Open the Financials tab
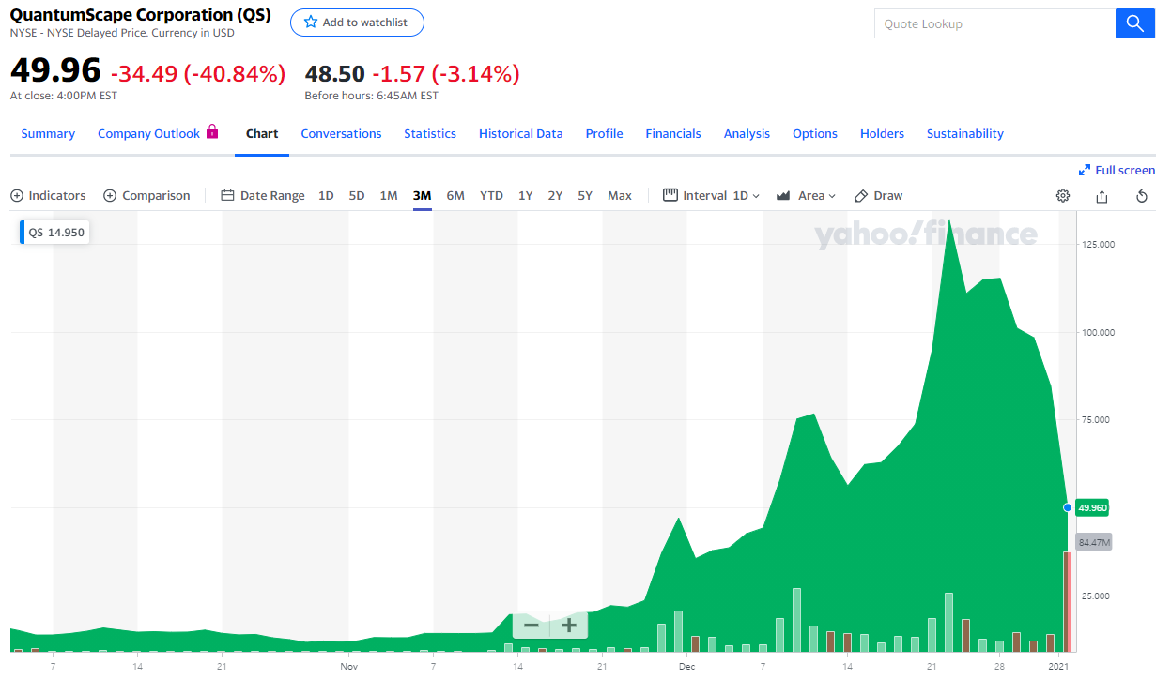The image size is (1171, 679). (673, 134)
